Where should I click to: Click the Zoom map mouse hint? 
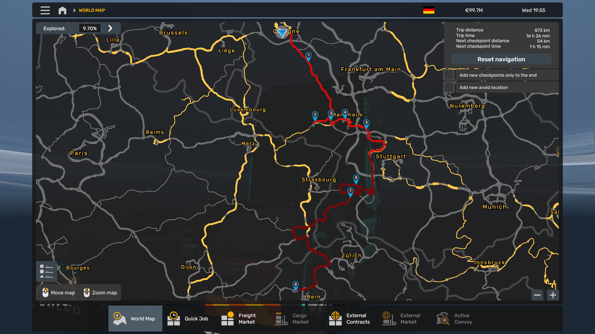(100, 293)
